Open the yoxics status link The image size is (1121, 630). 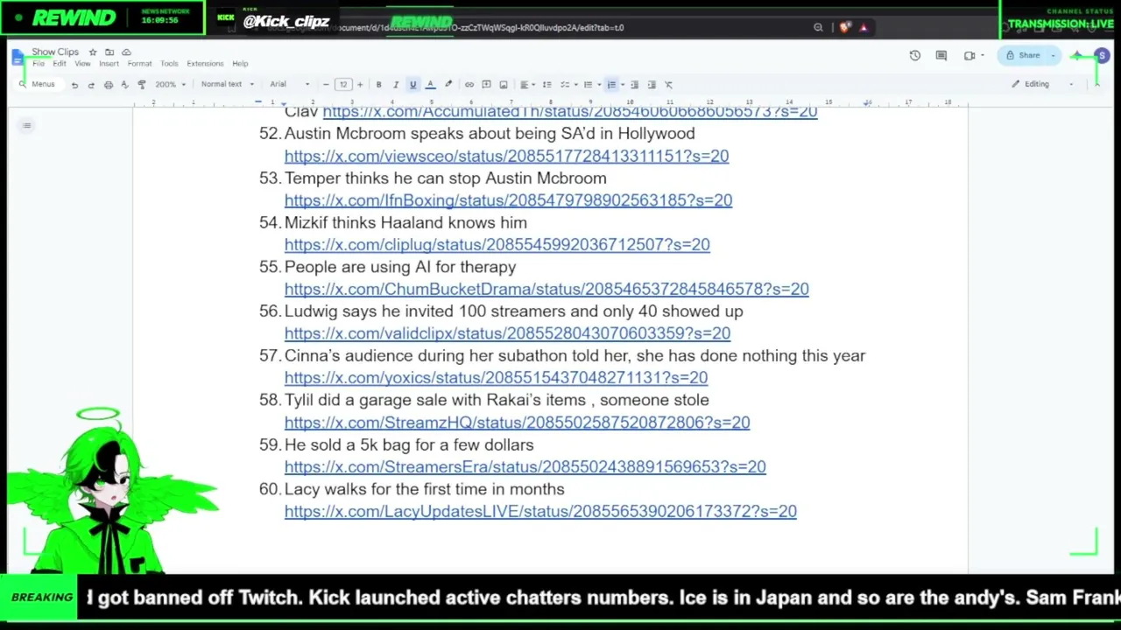496,378
